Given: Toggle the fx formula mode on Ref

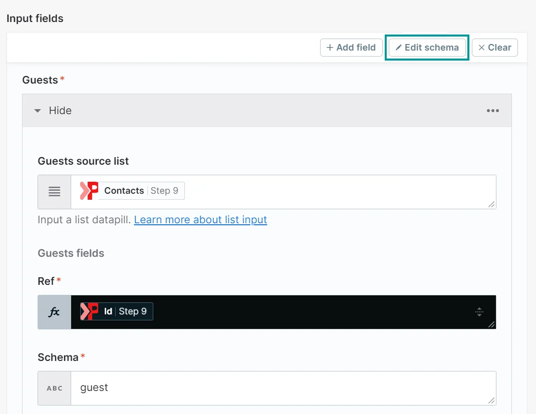Looking at the screenshot, I should click(x=55, y=312).
